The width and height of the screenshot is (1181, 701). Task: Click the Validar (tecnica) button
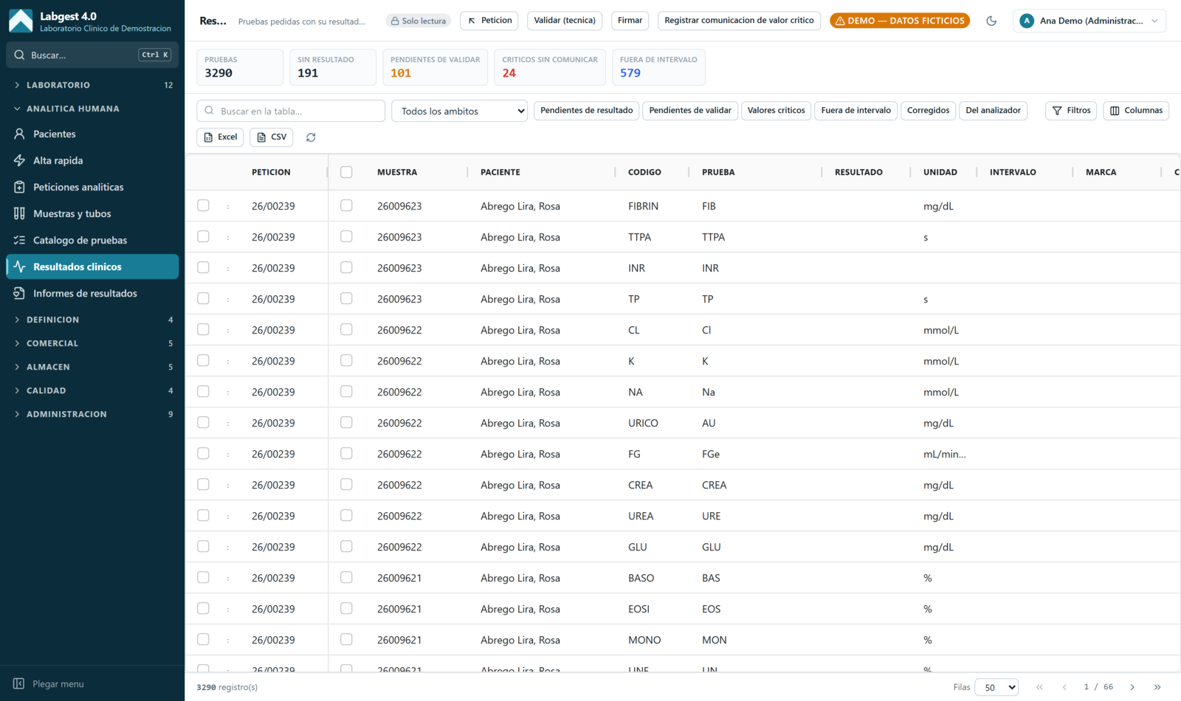(565, 21)
